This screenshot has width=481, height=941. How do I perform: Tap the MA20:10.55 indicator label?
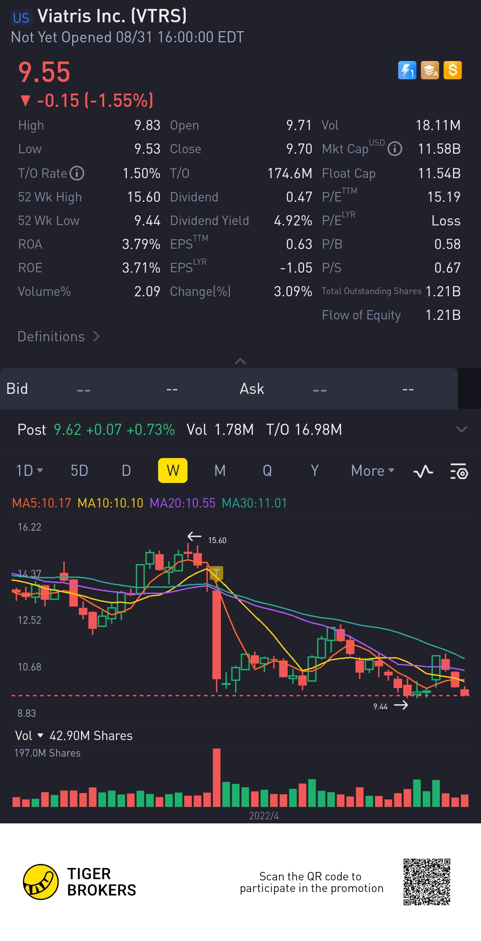[x=183, y=503]
